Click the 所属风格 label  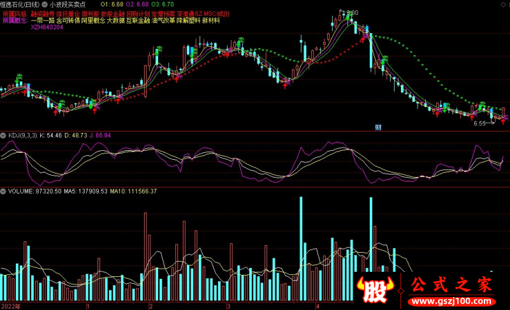coord(15,14)
